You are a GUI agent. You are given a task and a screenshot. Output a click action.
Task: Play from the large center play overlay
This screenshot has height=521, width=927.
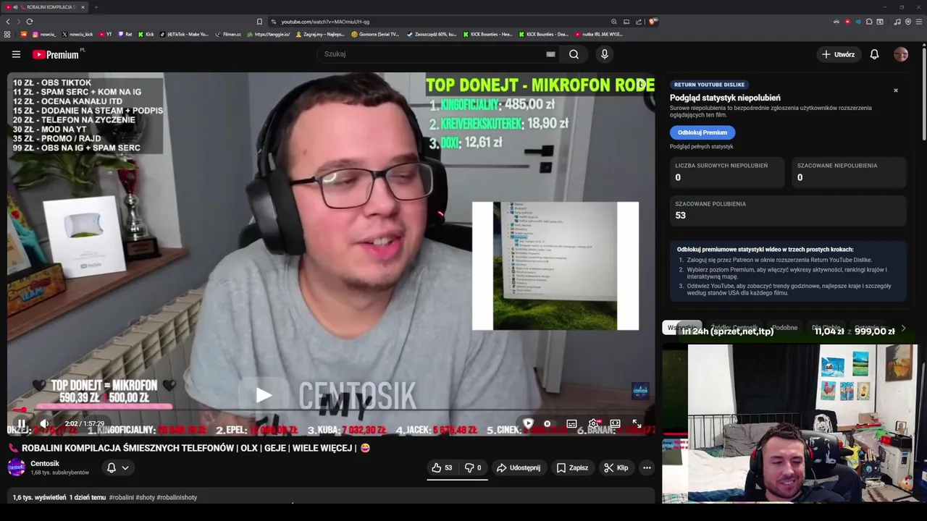point(264,395)
